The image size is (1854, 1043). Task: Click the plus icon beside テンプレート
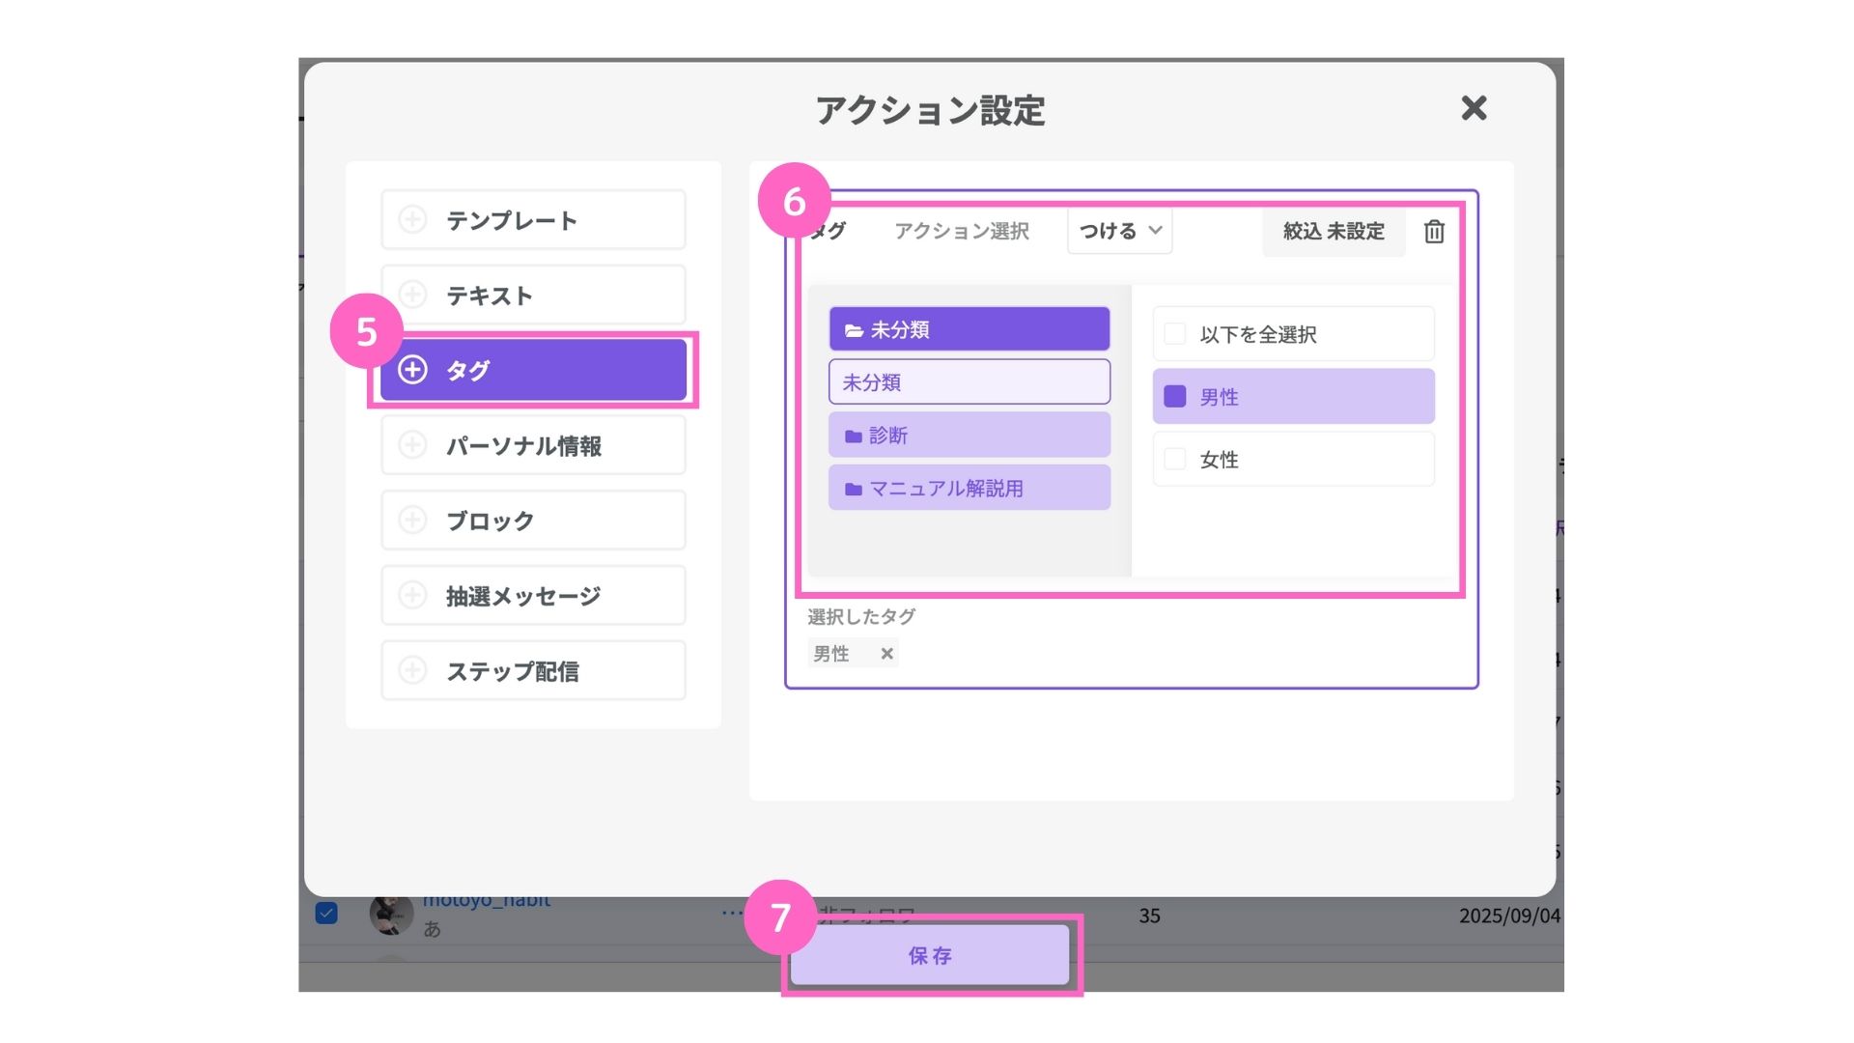pos(412,220)
